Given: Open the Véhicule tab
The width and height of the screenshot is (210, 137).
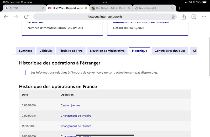Looking at the screenshot, I should (x=45, y=51).
